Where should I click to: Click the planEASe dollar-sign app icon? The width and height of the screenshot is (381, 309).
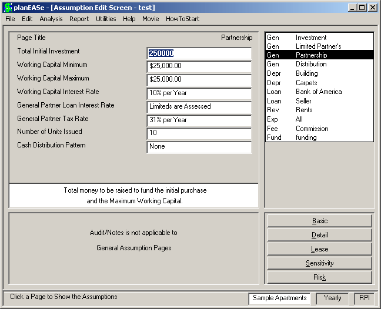click(8, 8)
